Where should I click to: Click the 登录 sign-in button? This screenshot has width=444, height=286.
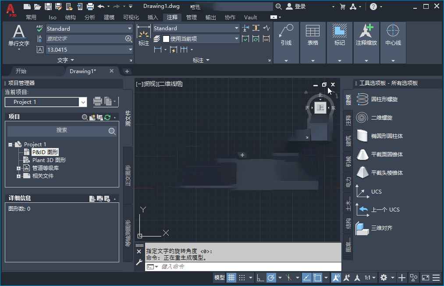pos(296,7)
